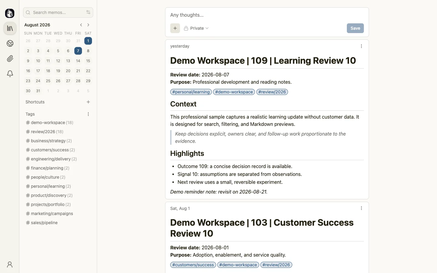Open the Home library sidebar icon
The image size is (437, 273).
tap(10, 29)
